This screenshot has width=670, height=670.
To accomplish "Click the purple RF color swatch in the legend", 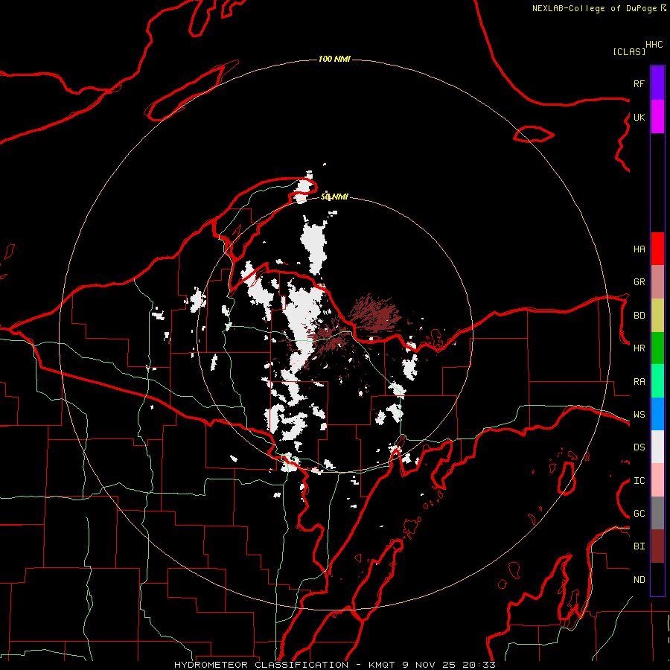I will pyautogui.click(x=657, y=83).
